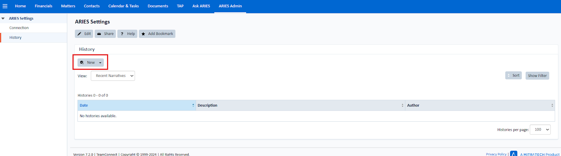
Task: Open Connection in the sidebar
Action: click(x=19, y=28)
